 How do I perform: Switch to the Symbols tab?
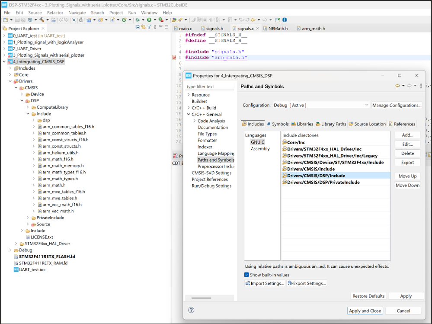(x=278, y=124)
